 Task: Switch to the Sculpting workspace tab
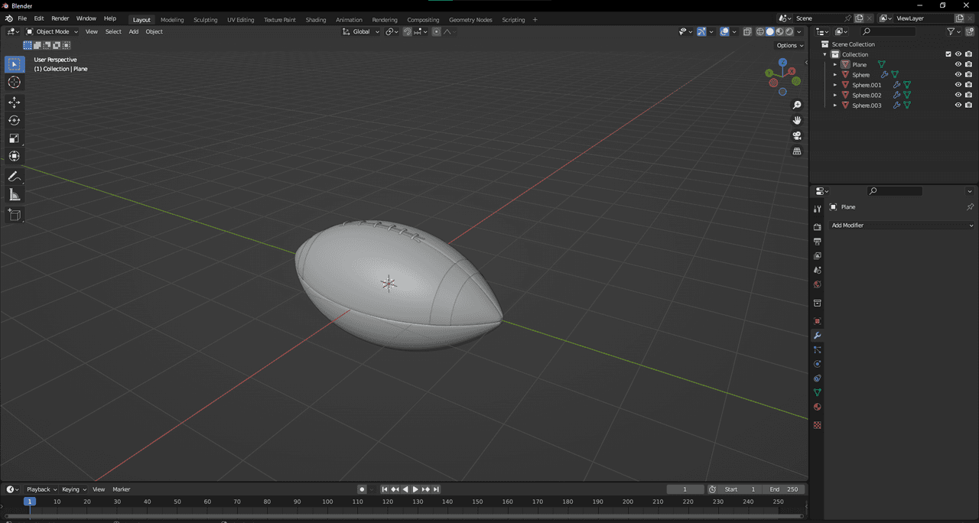pos(205,20)
